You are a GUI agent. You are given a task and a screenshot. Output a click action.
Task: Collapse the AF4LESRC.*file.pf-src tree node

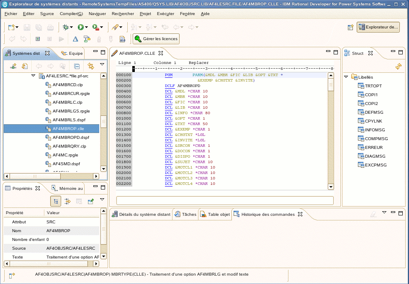point(33,76)
